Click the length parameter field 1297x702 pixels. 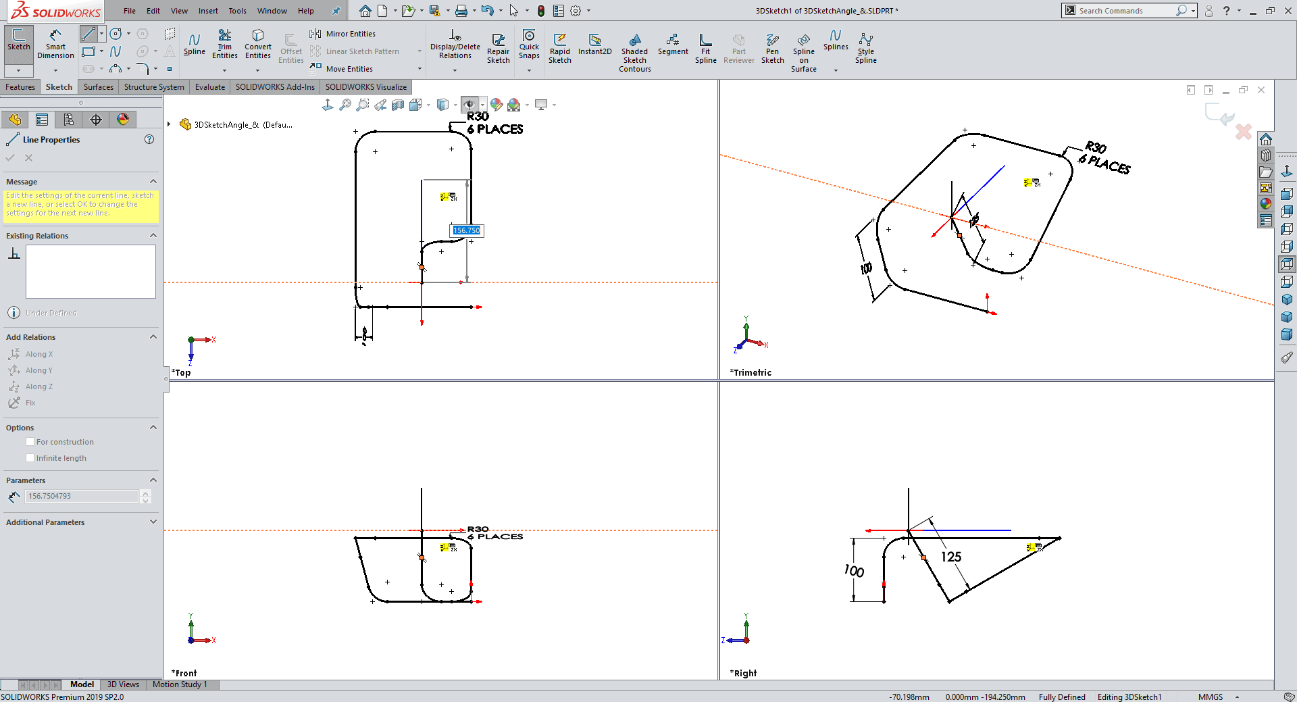82,496
